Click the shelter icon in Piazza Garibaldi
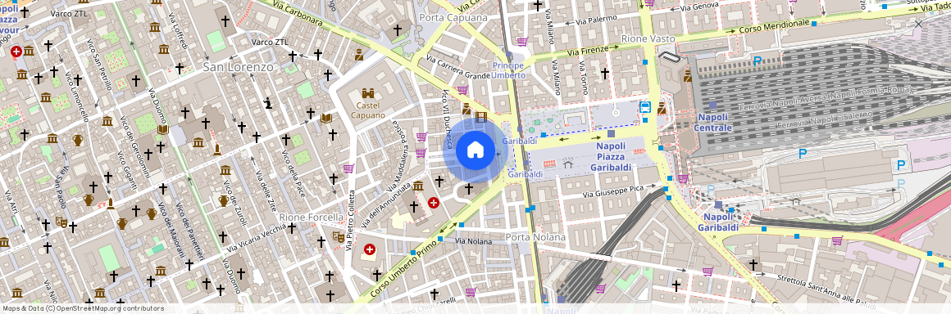 pyautogui.click(x=568, y=164)
